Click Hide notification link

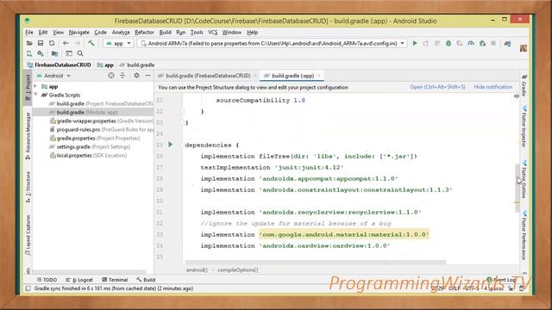tap(492, 87)
